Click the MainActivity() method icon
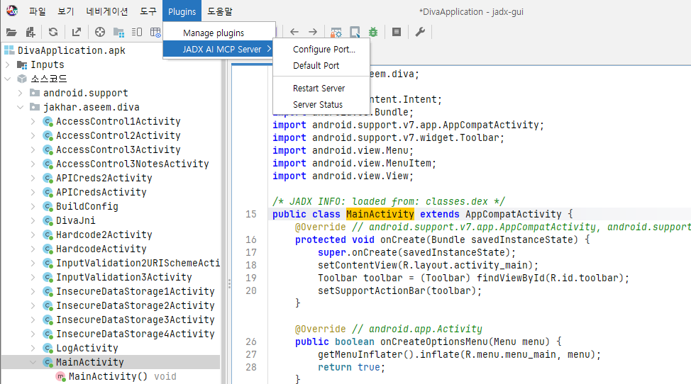The height and width of the screenshot is (384, 691). pos(61,376)
